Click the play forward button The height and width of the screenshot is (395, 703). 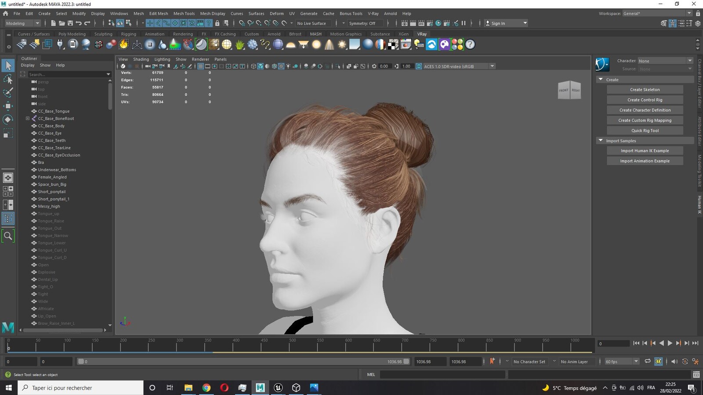[670, 343]
